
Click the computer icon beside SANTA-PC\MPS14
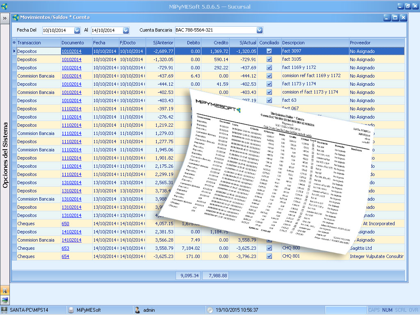pos(4,310)
